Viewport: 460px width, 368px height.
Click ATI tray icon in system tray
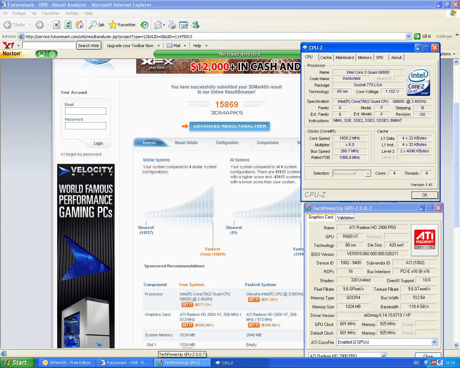(433, 363)
